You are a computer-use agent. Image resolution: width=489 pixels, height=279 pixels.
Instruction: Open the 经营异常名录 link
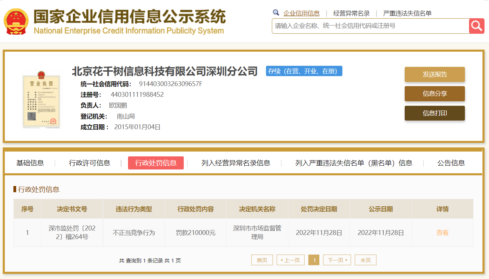click(x=351, y=13)
